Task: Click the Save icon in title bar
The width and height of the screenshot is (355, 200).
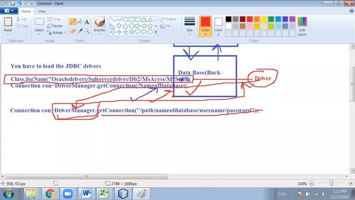Action: pos(13,3)
